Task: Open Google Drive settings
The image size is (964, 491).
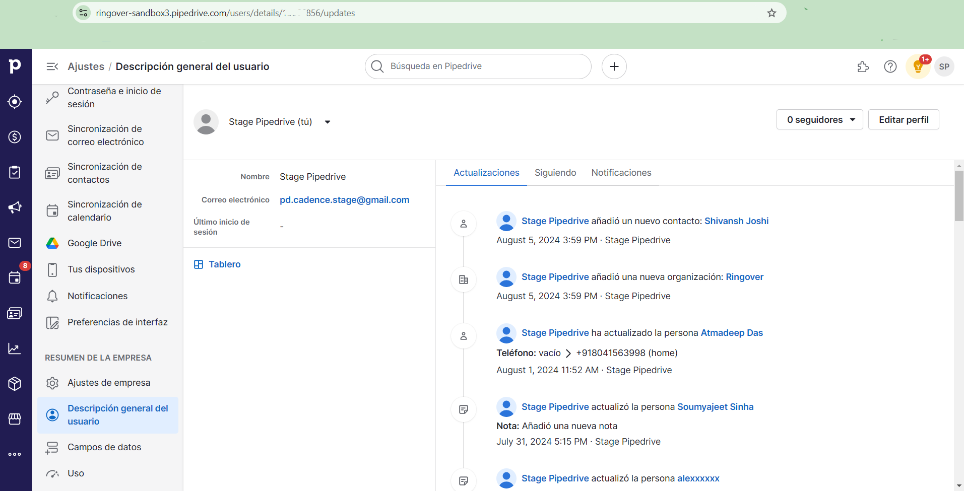Action: pyautogui.click(x=108, y=243)
